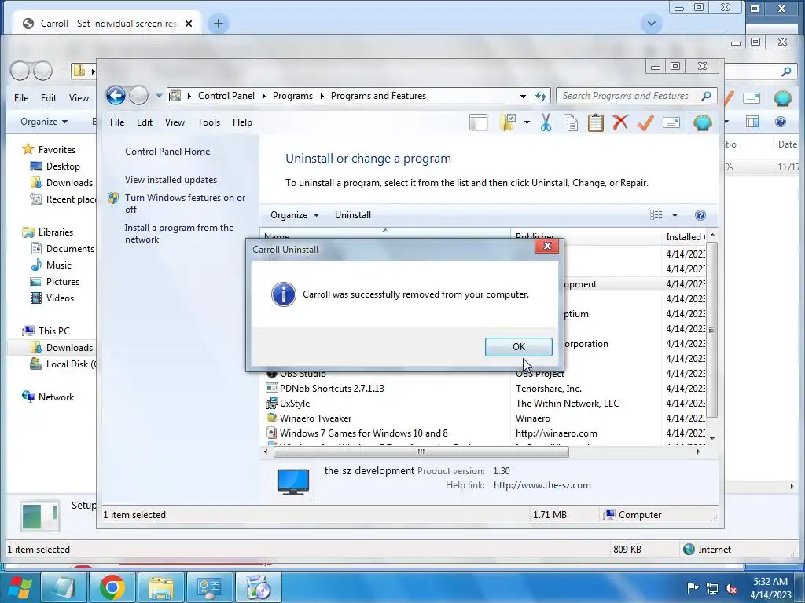805x603 pixels.
Task: Expand the folder options toolbar dropdown arrow
Action: (527, 122)
